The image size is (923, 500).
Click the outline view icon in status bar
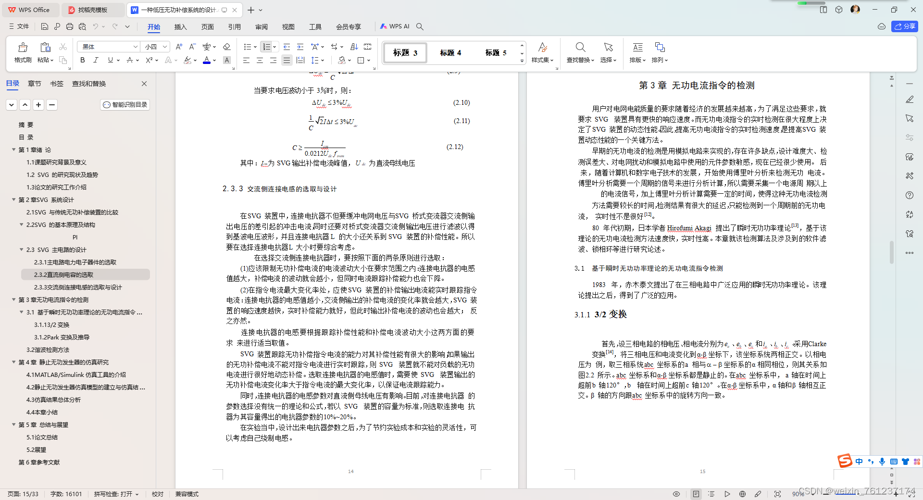click(711, 494)
